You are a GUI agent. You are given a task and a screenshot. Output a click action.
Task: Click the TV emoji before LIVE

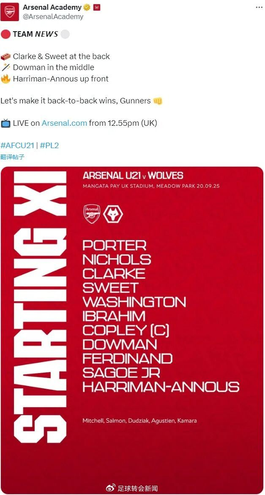point(5,123)
